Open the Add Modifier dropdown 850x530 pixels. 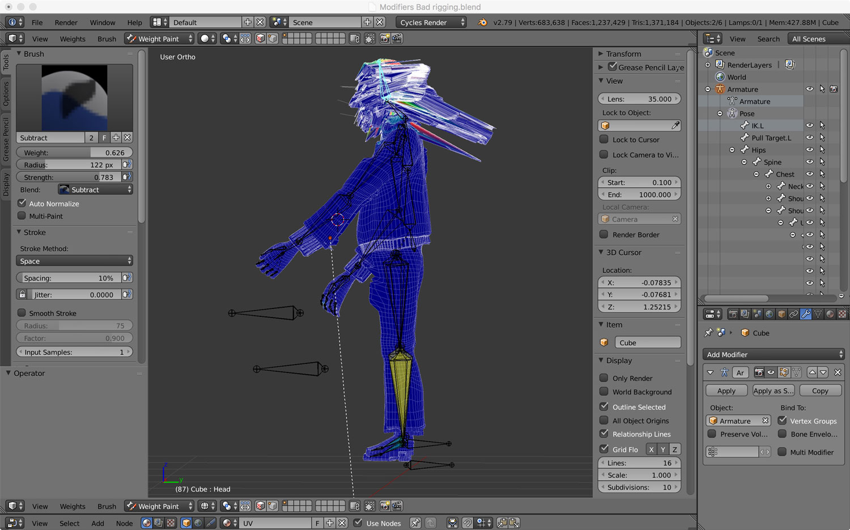773,354
